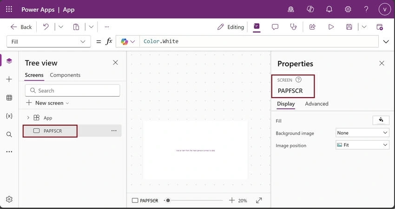395x209 pixels.
Task: Open the Image position Fit dropdown
Action: 362,145
